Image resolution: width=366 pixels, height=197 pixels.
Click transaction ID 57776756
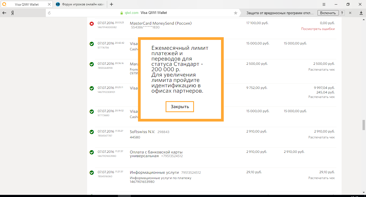coord(103,48)
